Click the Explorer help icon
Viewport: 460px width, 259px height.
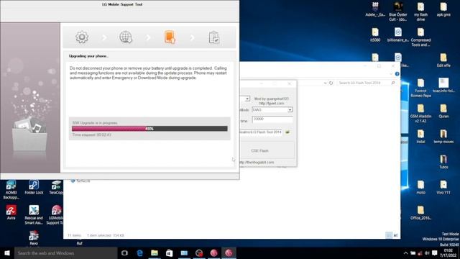click(397, 74)
